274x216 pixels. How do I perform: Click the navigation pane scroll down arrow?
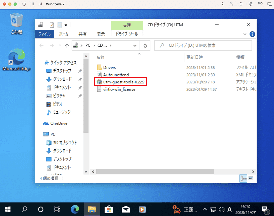point(86,172)
